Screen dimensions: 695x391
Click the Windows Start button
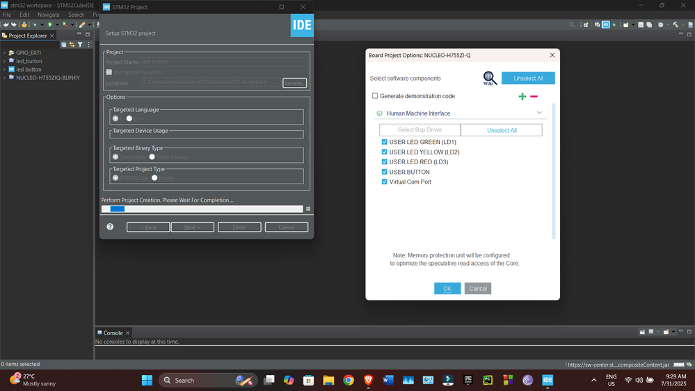[147, 380]
